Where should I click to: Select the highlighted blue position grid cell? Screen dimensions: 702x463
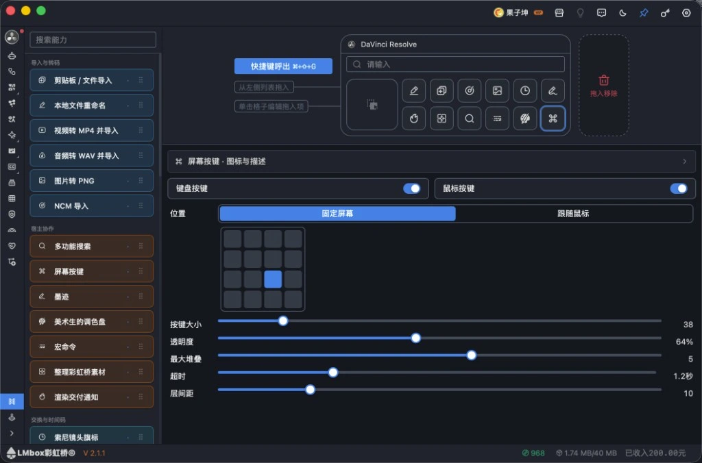273,279
